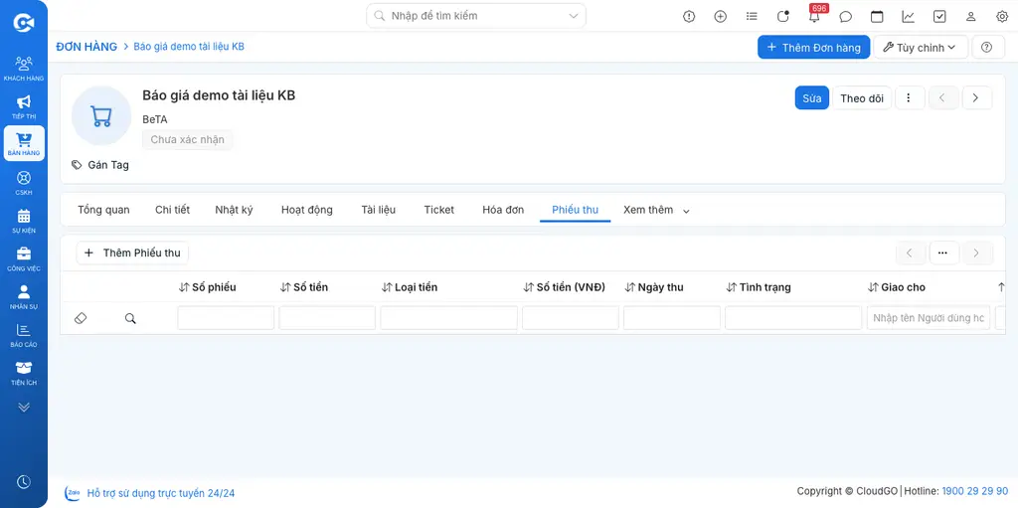1018x508 pixels.
Task: Open the chart analytics icon in top bar
Action: [909, 16]
